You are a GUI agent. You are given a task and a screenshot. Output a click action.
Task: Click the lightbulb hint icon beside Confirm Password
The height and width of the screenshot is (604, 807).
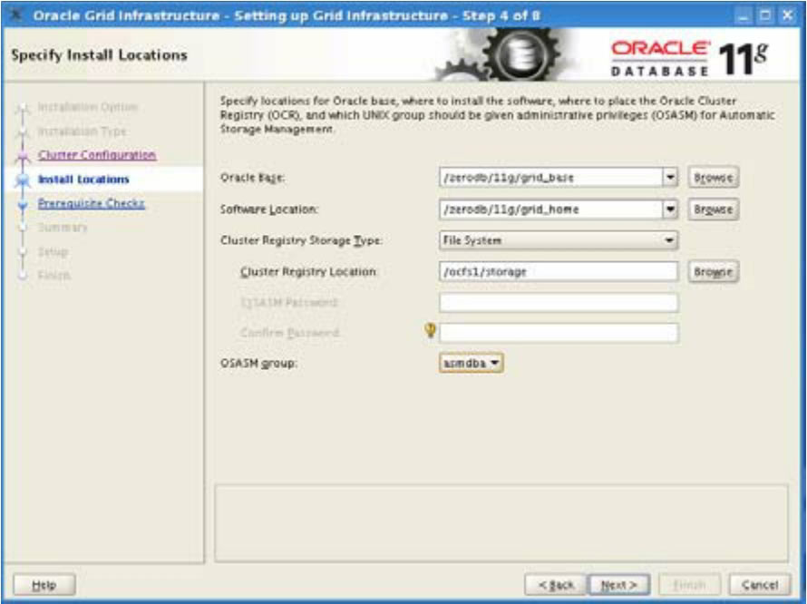(x=432, y=332)
